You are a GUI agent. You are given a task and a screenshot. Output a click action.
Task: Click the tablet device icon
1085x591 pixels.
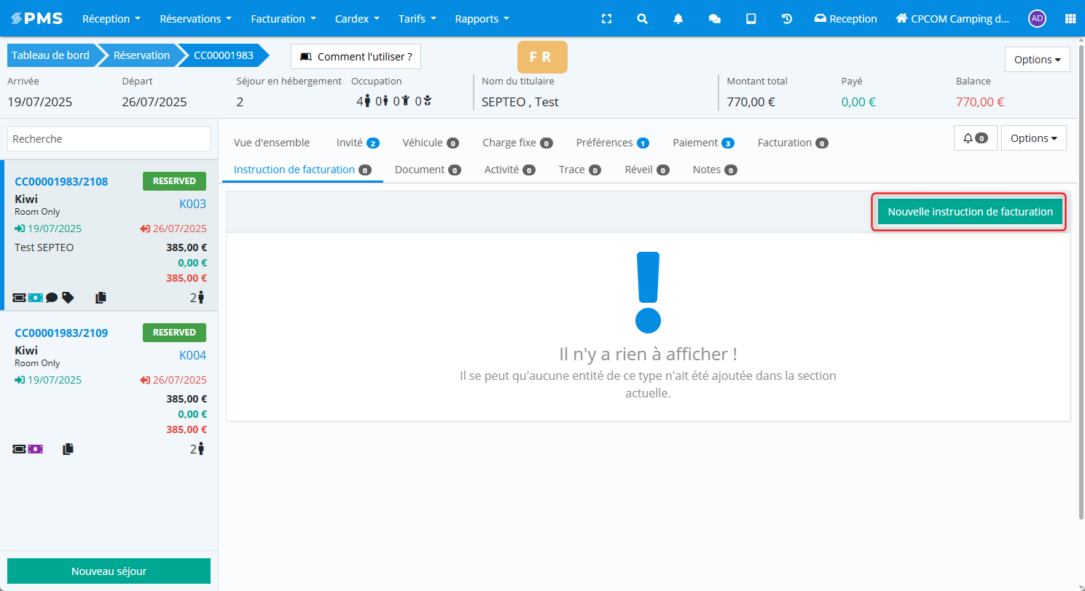pos(751,19)
